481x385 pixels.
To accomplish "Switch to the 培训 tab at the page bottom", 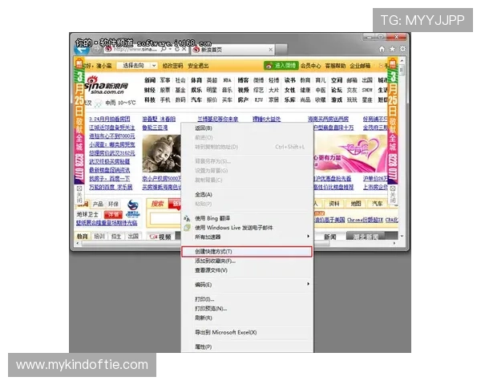I will tap(99, 237).
